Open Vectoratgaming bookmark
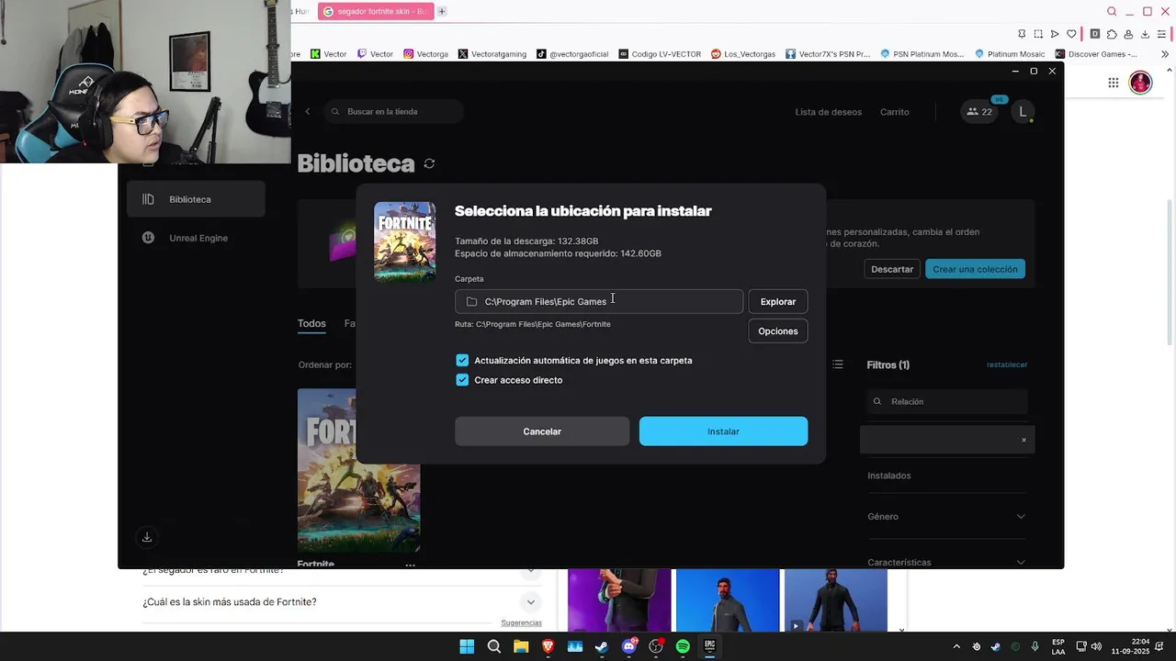Viewport: 1176px width, 661px height. click(492, 54)
